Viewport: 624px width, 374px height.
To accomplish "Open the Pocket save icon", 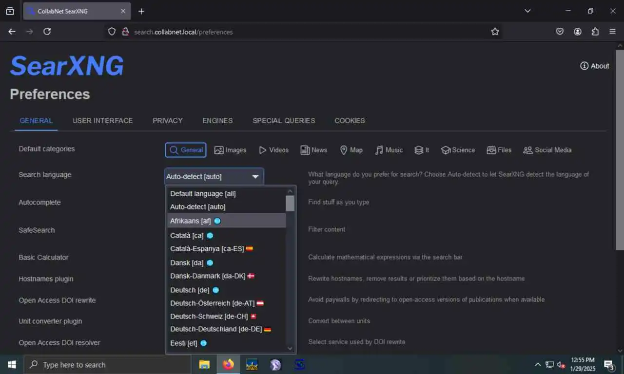I will 560,32.
